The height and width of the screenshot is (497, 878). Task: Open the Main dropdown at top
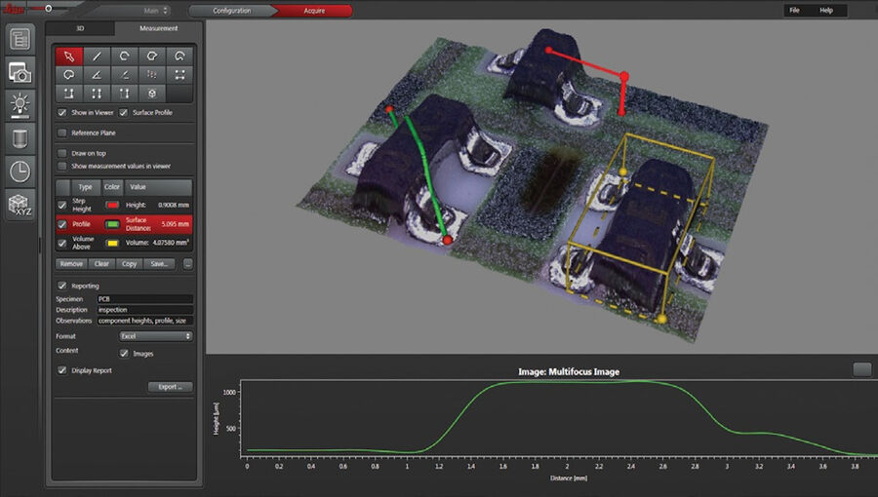tap(156, 11)
